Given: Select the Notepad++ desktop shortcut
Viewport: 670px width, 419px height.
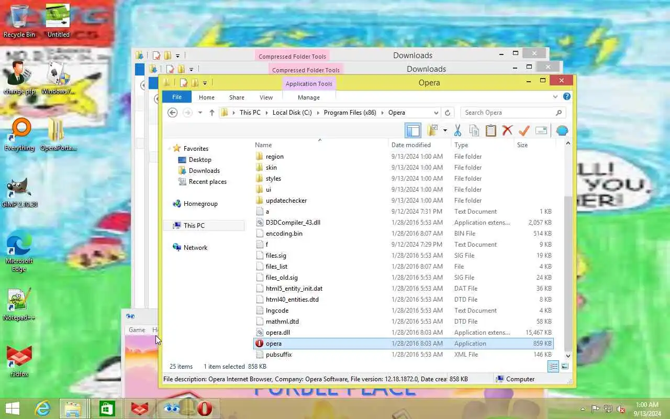Looking at the screenshot, I should 19,305.
